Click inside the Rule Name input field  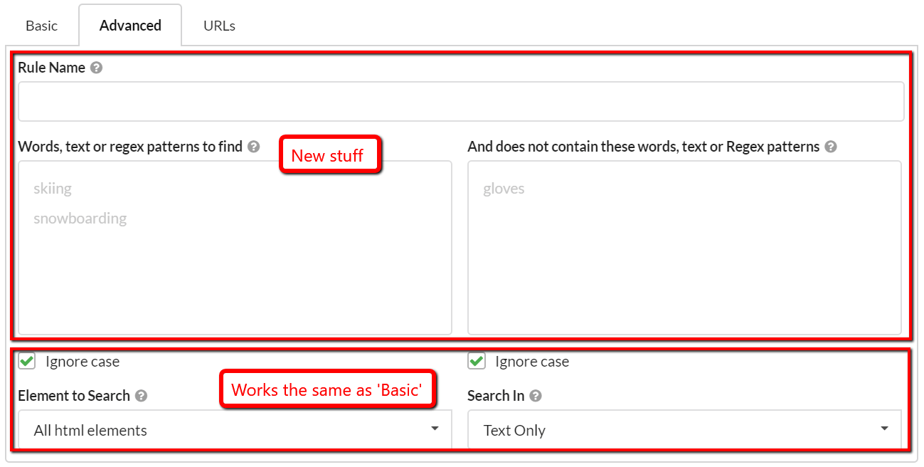pyautogui.click(x=461, y=101)
